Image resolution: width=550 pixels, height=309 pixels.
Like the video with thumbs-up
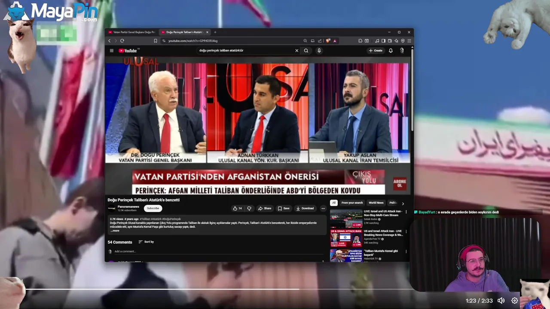click(x=237, y=209)
